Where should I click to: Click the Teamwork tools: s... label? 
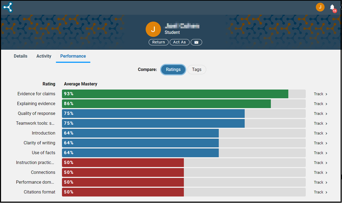tap(35, 123)
